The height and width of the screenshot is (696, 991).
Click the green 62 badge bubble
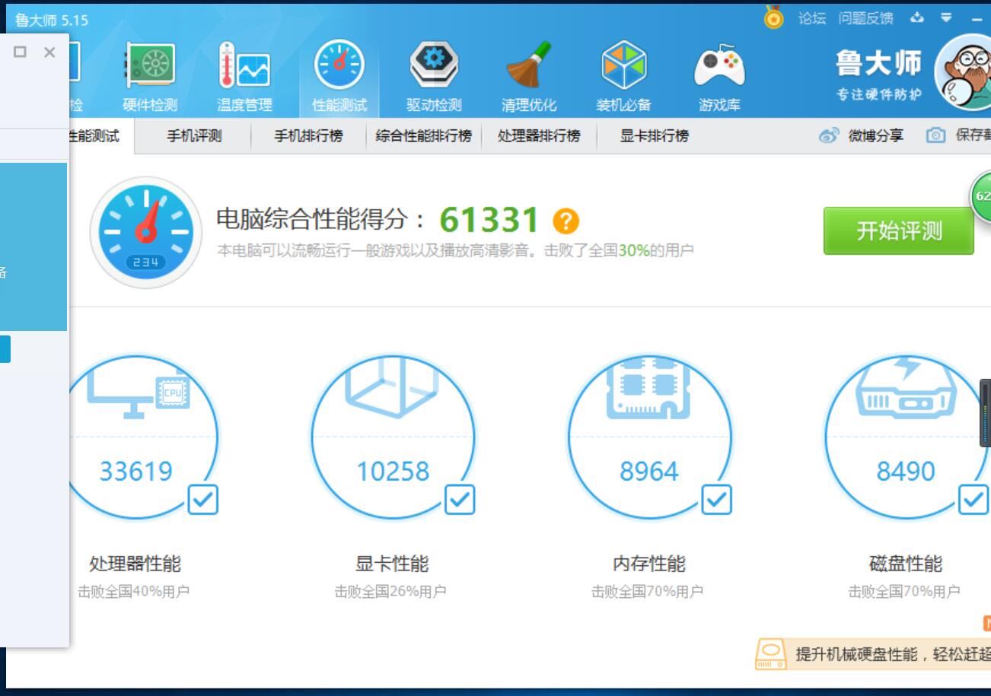[x=980, y=195]
